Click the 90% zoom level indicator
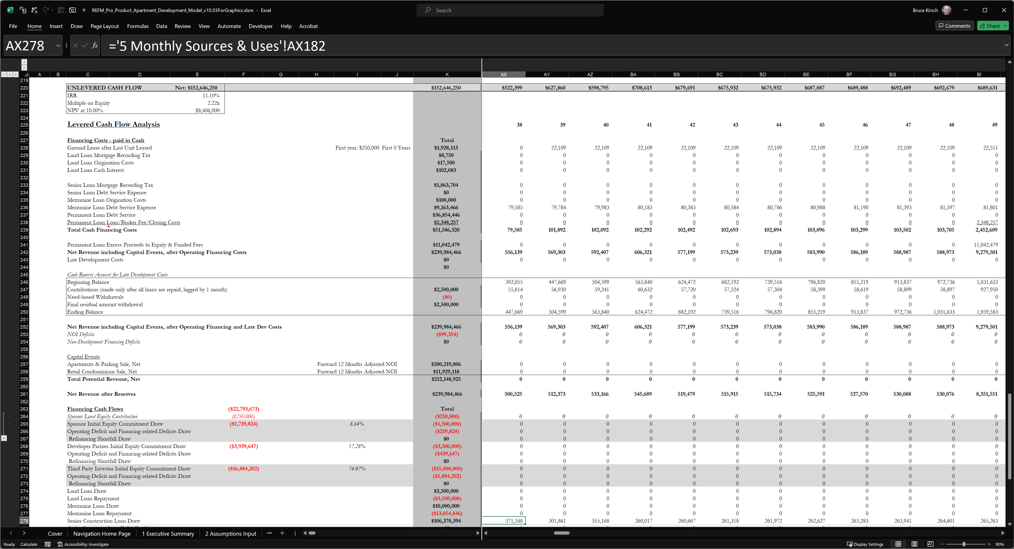Image resolution: width=1014 pixels, height=549 pixels. tap(1000, 544)
